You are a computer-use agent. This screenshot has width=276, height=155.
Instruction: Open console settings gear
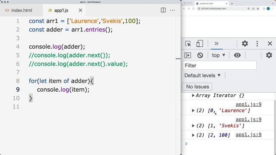pos(269,55)
